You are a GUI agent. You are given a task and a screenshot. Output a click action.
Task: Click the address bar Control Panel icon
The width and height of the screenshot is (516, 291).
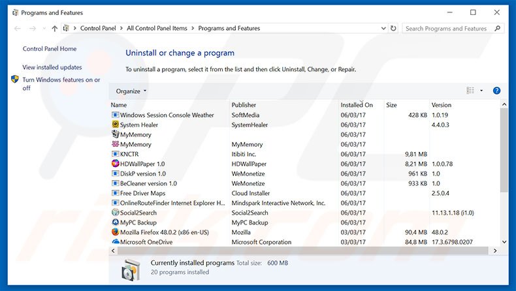pos(66,28)
